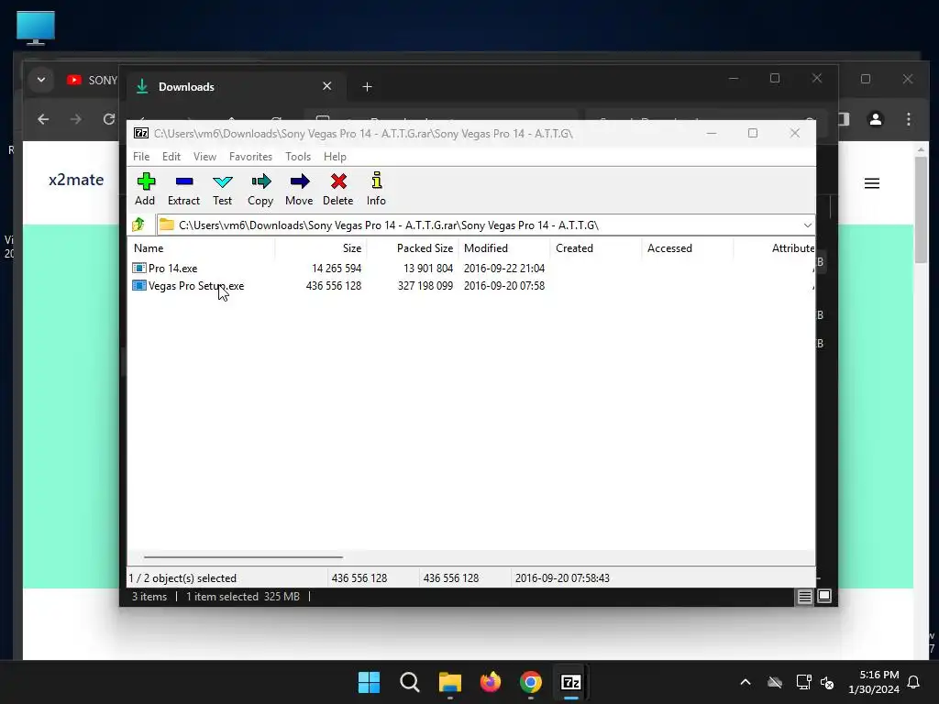This screenshot has height=704, width=939.
Task: Select the Copy toolbar icon
Action: (260, 181)
